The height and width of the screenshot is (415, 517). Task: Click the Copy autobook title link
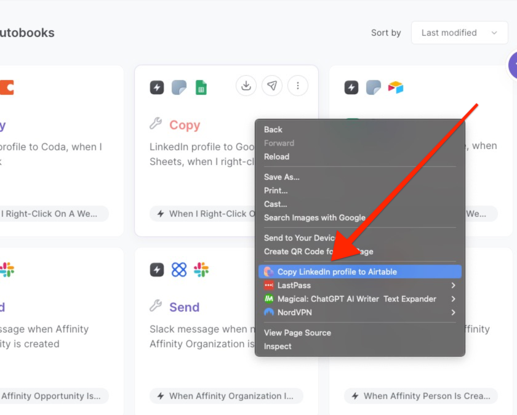pos(183,125)
